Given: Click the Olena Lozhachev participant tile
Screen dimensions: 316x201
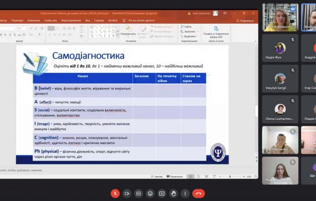Looking at the screenshot, I should (x=280, y=109).
